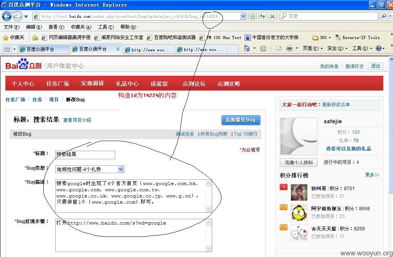393x257 pixels.
Task: Open 邀请好友 link
Action: [x=354, y=66]
